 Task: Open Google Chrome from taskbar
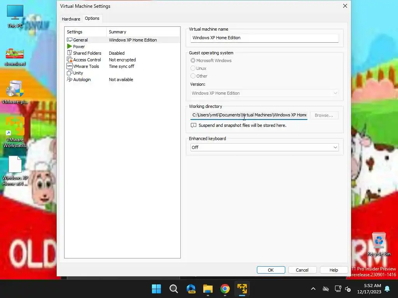[225, 289]
